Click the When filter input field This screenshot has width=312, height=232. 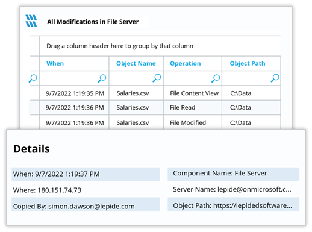point(74,78)
